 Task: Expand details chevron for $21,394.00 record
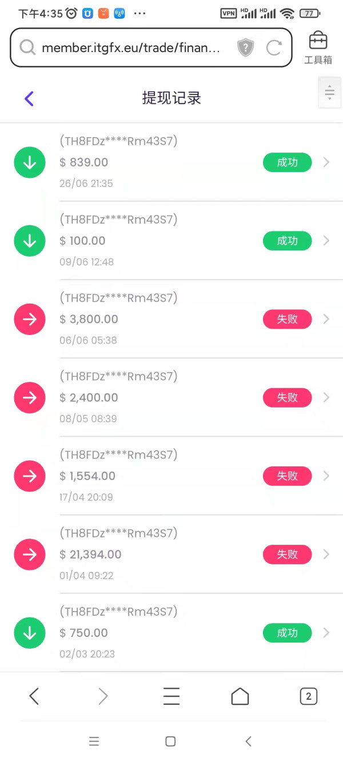[x=326, y=554]
